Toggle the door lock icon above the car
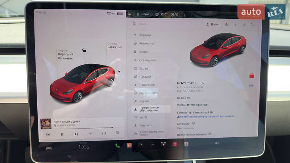 84,50
